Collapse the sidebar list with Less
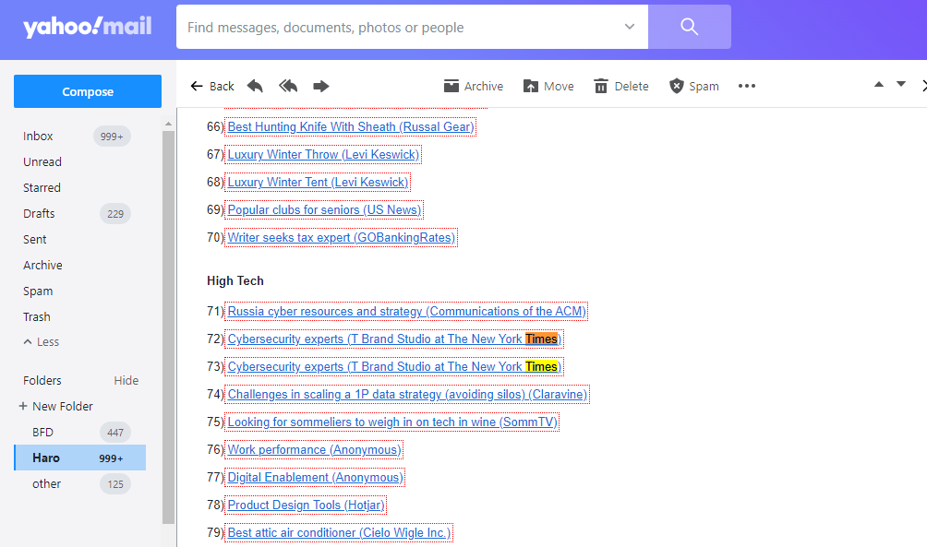Screen dimensions: 927x547 (42, 342)
